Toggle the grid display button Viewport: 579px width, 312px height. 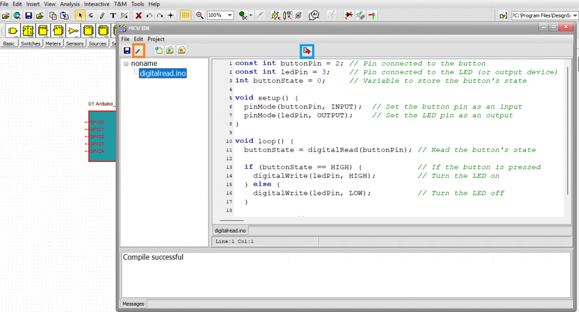(x=185, y=15)
